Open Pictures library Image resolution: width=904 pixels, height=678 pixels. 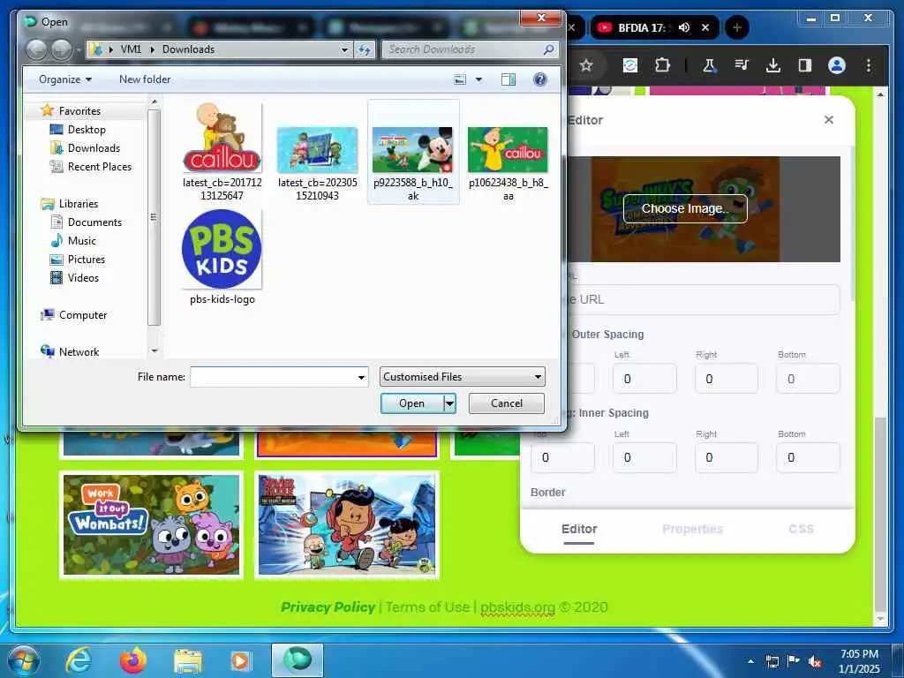pyautogui.click(x=86, y=259)
